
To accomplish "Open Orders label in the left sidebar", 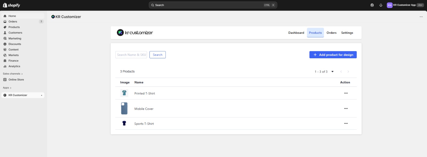I will coord(13,22).
